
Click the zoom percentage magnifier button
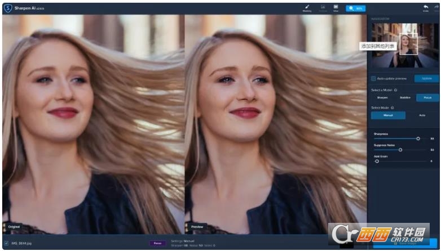pyautogui.click(x=355, y=8)
